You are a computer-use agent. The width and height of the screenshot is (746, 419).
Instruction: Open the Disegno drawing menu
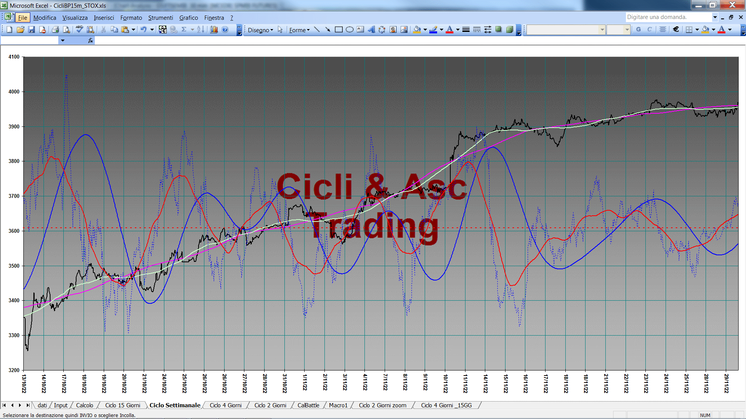pyautogui.click(x=260, y=30)
